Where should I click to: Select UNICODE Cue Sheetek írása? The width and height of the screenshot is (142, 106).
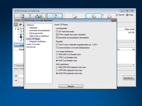pos(57,54)
